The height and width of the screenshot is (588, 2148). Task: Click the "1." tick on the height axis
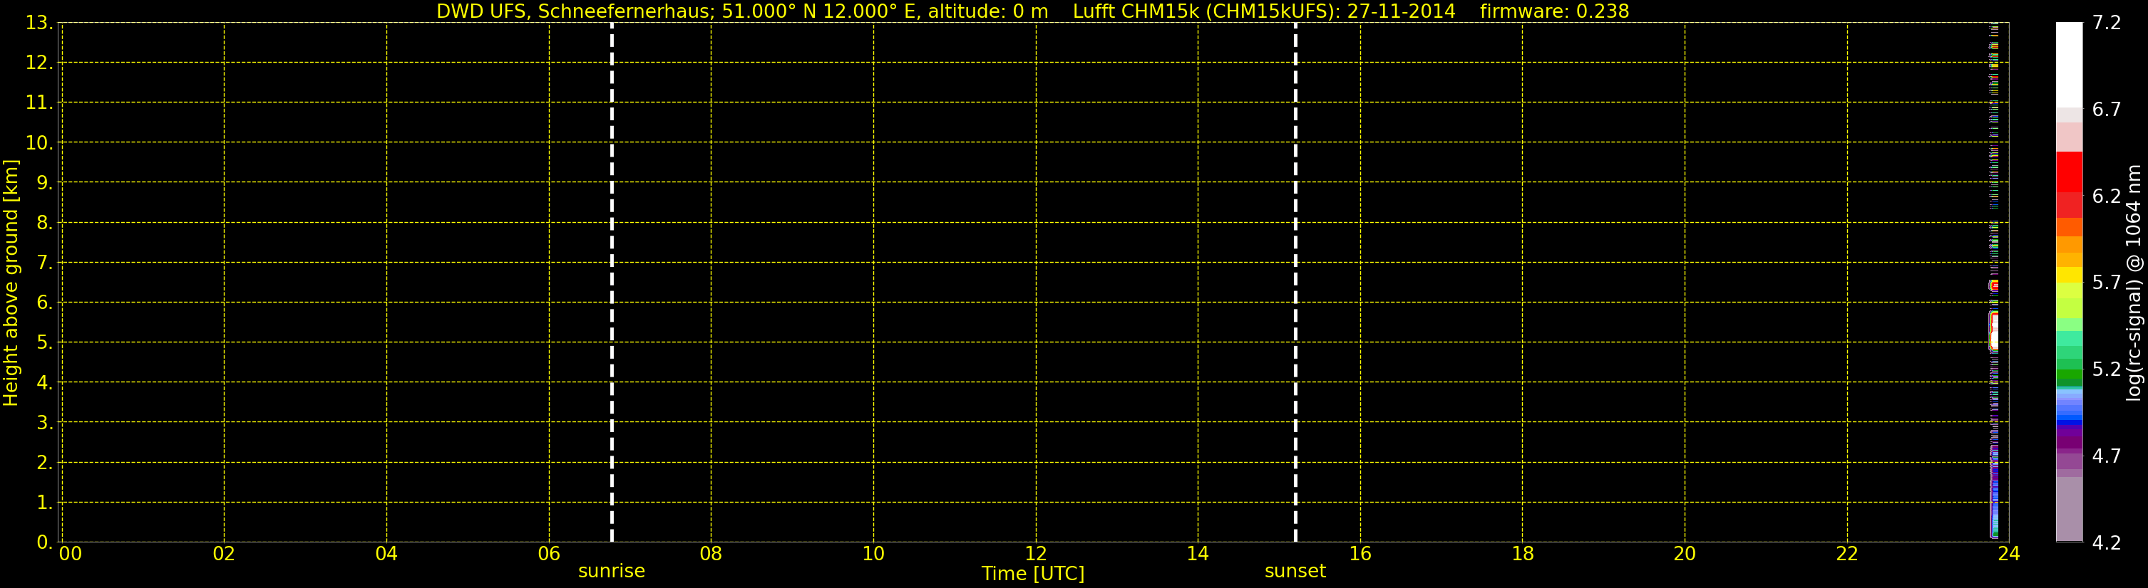(x=44, y=503)
